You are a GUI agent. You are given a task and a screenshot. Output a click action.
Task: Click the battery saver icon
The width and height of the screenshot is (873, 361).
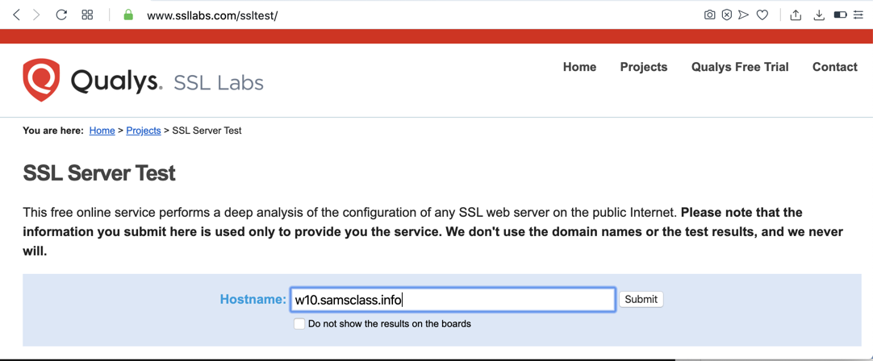(840, 15)
